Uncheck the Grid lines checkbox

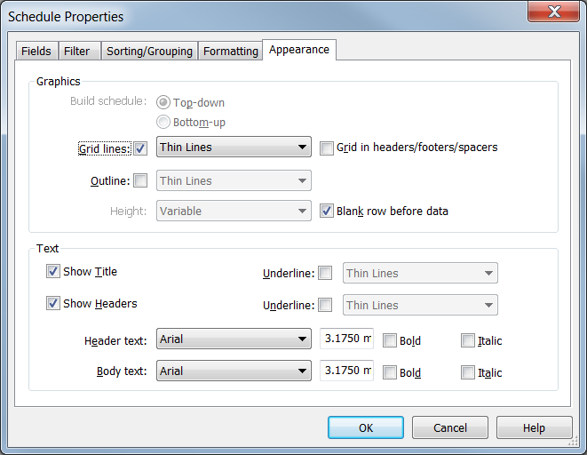tap(140, 148)
